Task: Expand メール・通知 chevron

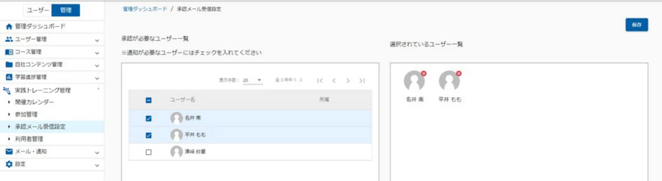Action: [x=97, y=153]
